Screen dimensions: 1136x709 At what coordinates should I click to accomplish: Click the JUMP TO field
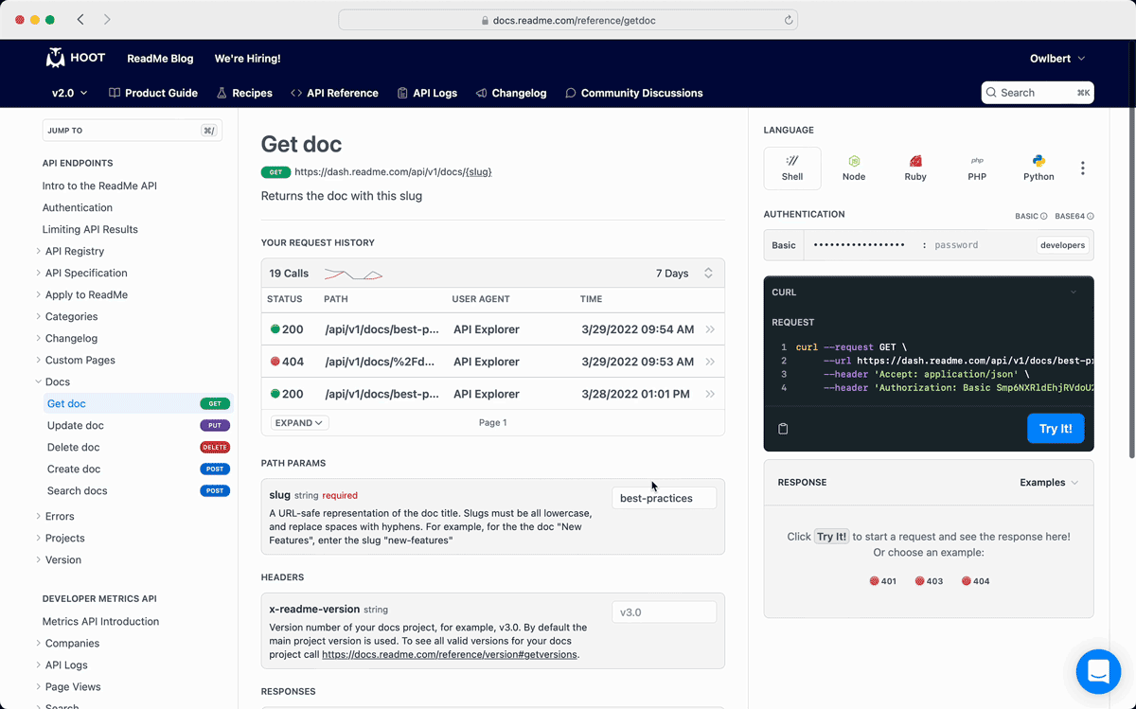tap(132, 131)
